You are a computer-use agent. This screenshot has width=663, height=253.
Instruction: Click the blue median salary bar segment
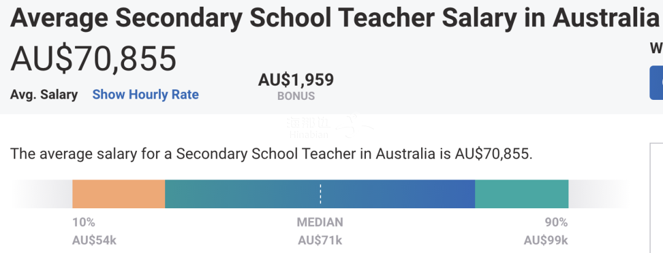tap(320, 194)
